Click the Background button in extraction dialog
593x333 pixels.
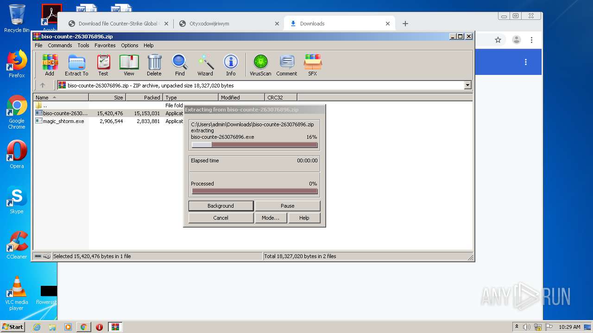[x=221, y=206]
